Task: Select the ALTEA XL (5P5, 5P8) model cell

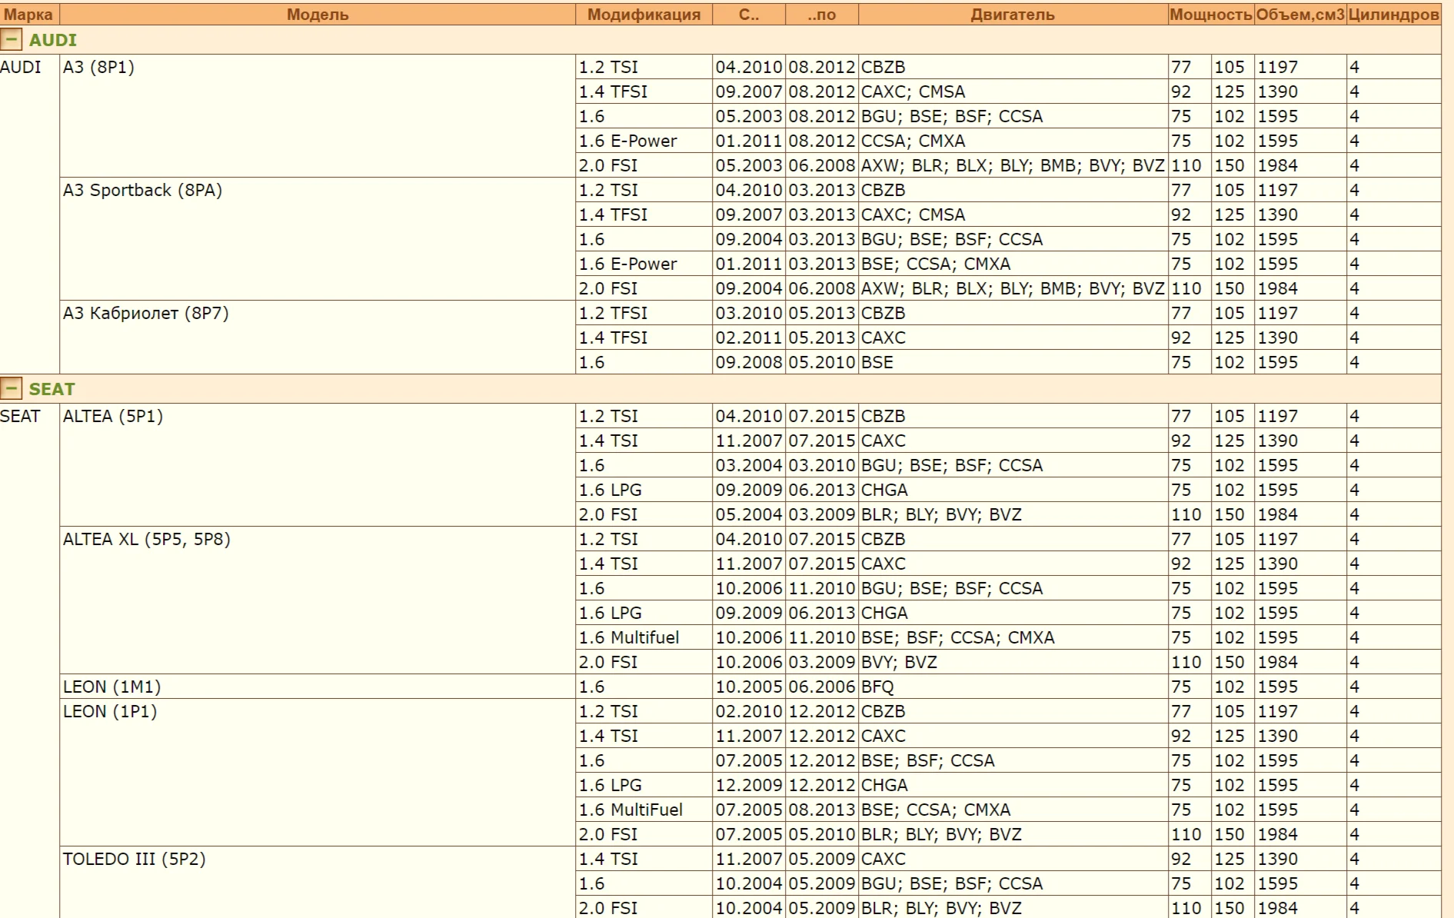Action: tap(318, 600)
